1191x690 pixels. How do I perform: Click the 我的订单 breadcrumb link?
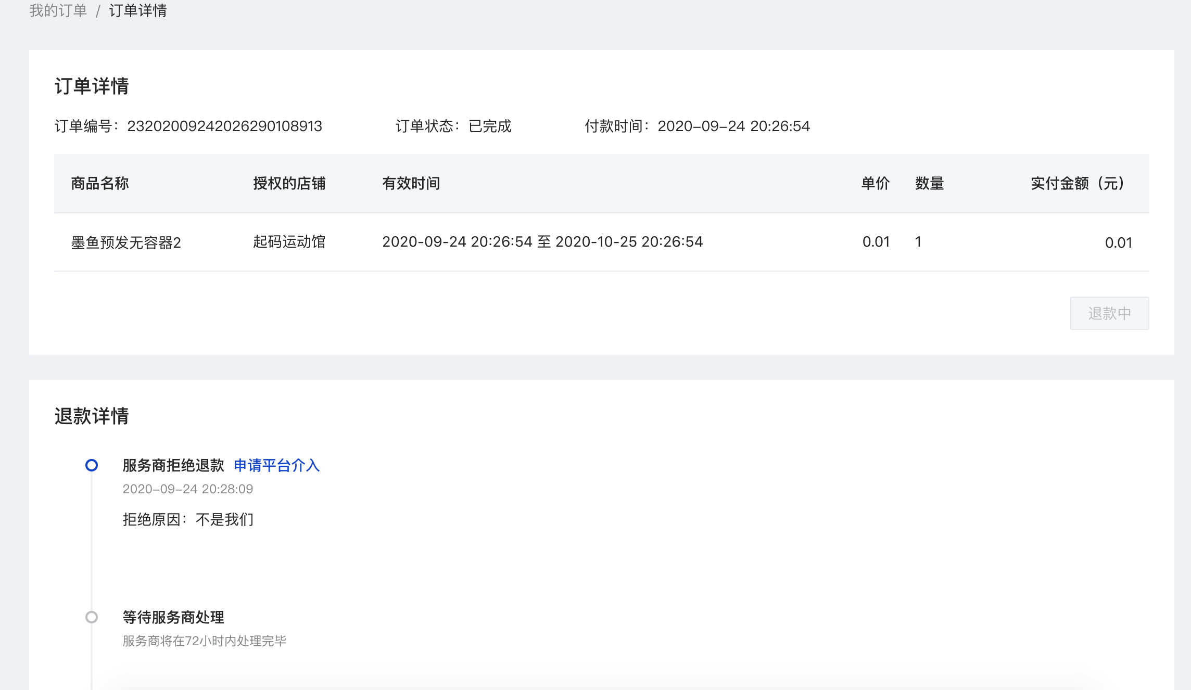[x=58, y=10]
